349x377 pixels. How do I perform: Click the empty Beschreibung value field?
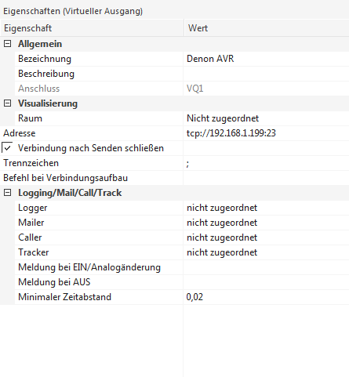click(266, 74)
